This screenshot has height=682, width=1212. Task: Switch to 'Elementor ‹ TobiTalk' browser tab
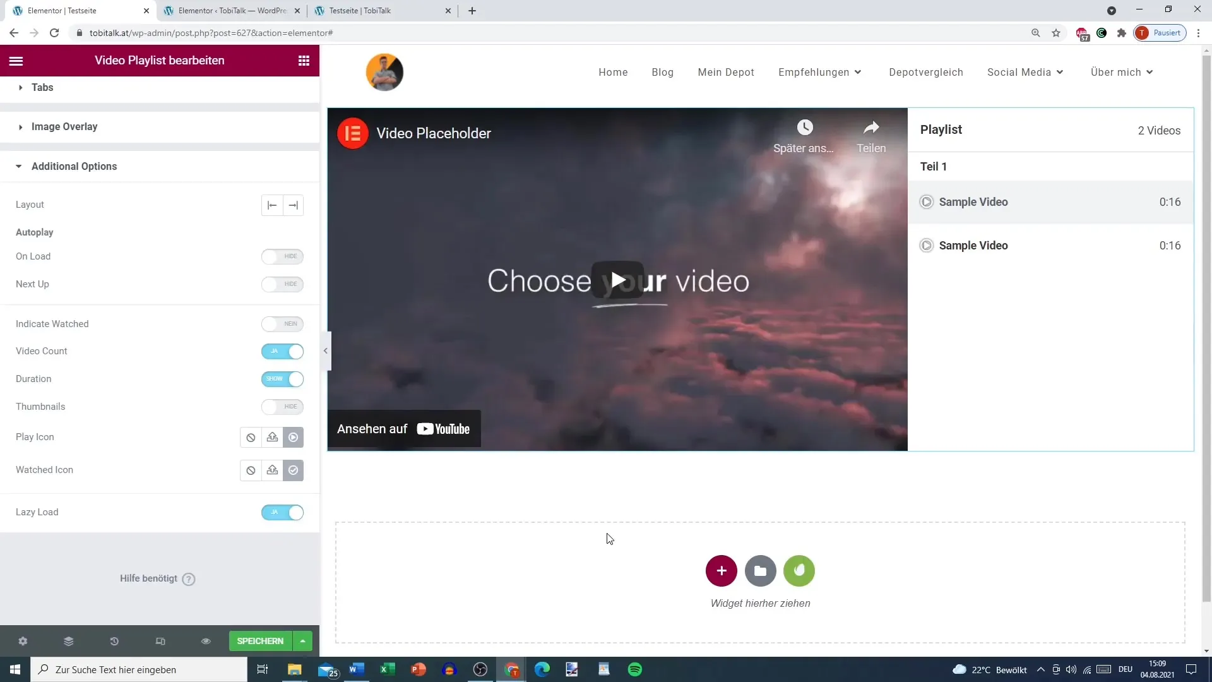click(231, 11)
